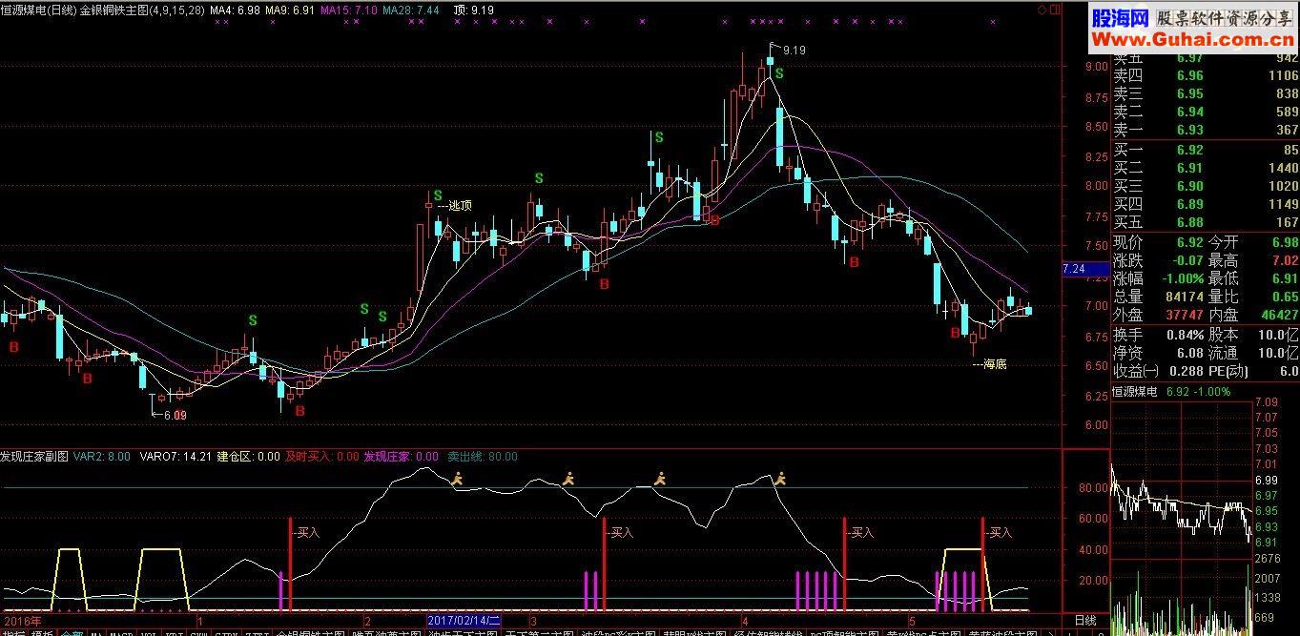
Task: Select the 卖二 6.94 order row
Action: coord(1206,112)
